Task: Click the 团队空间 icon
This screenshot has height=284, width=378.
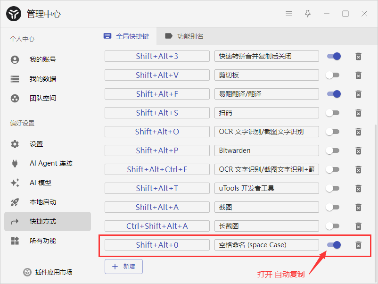Action: point(15,99)
